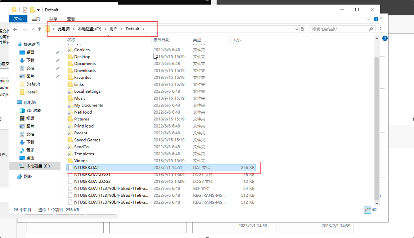This screenshot has height=238, width=414.
Task: Open quick access toolbar customize dropdown
Action: click(x=38, y=10)
